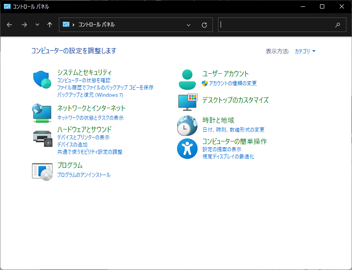This screenshot has width=352, height=270.
Task: Open プログラム category heading
Action: coord(70,165)
